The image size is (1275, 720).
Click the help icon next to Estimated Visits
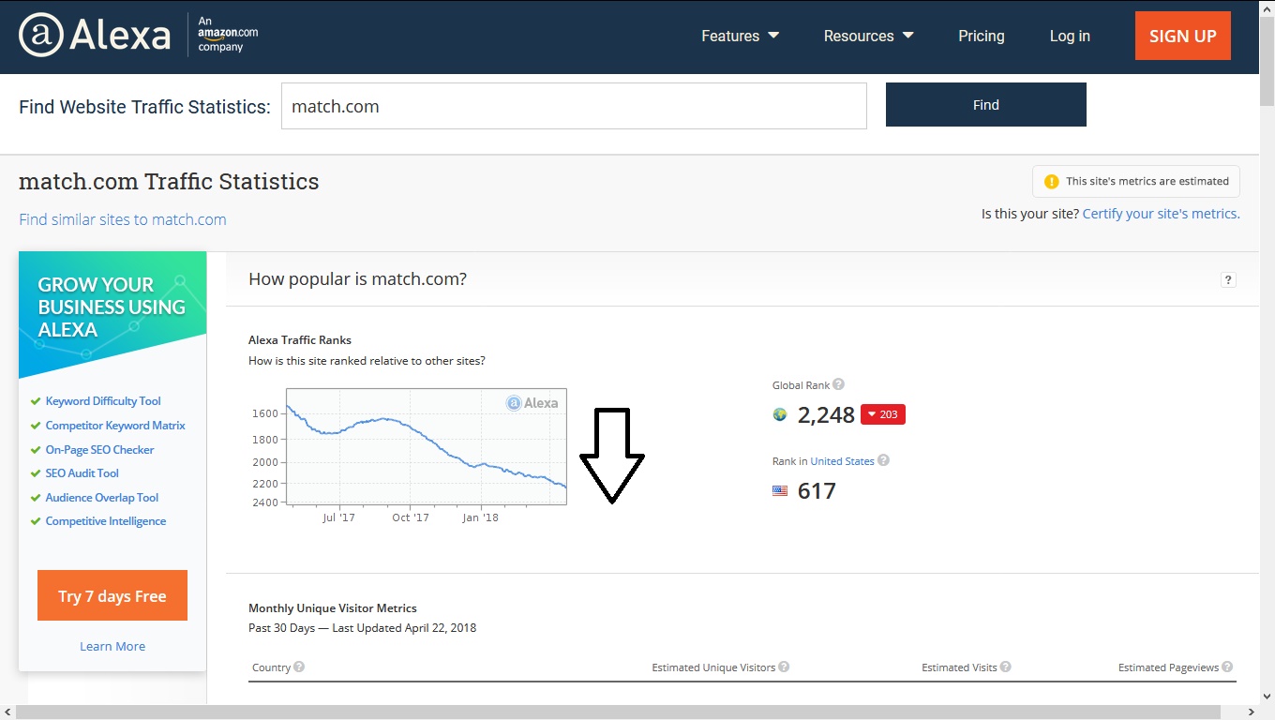pyautogui.click(x=1005, y=667)
